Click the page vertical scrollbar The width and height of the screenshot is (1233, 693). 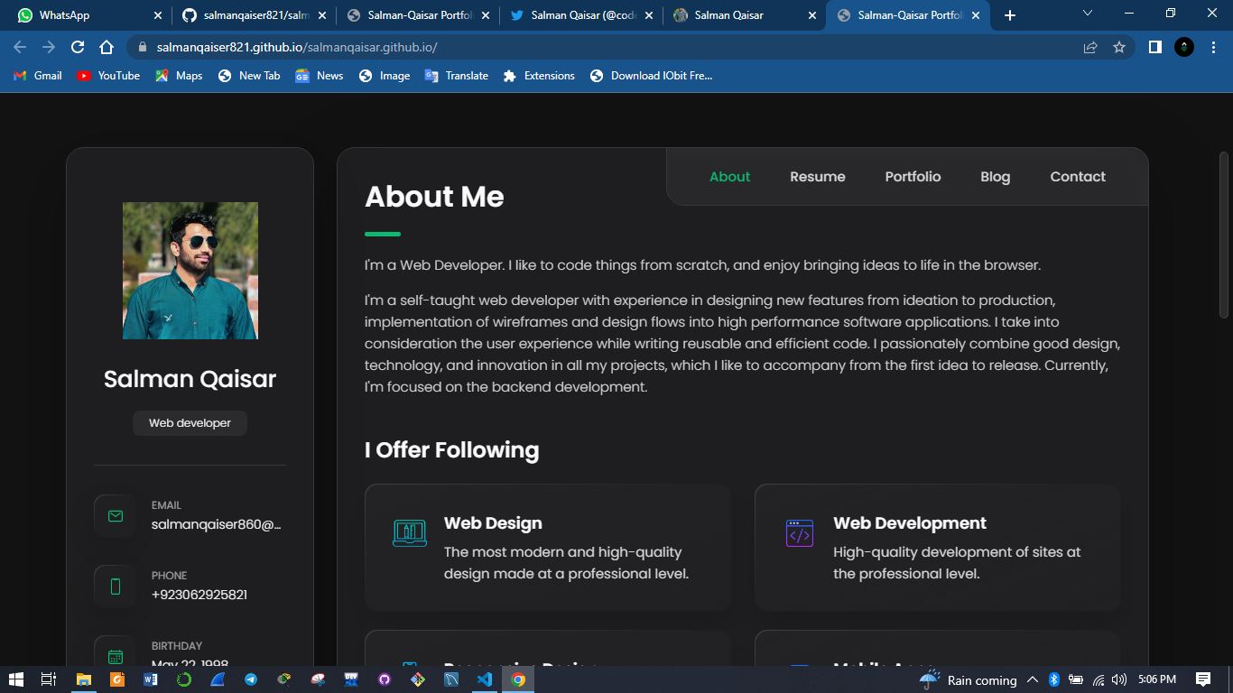[x=1224, y=235]
